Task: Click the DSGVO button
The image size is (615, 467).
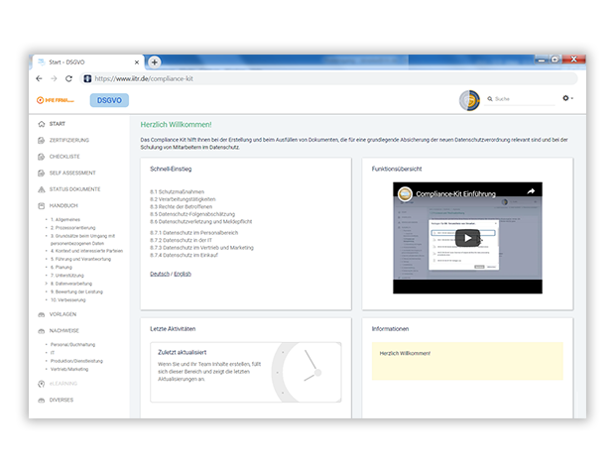Action: 109,100
